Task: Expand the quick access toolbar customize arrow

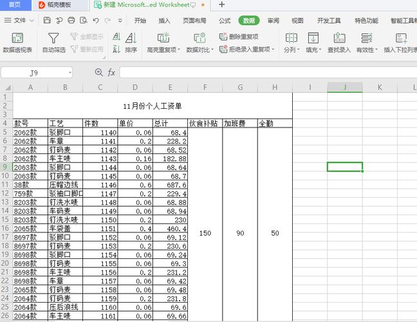Action: pos(120,21)
